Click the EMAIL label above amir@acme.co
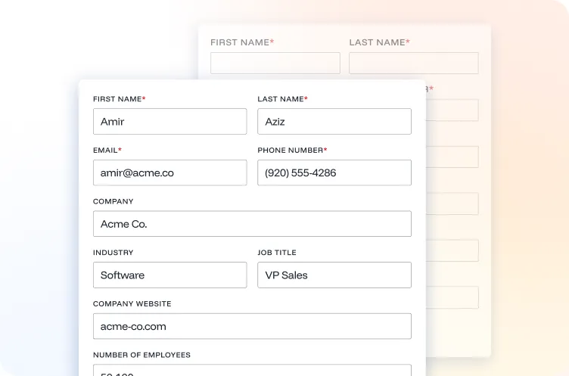Image resolution: width=569 pixels, height=376 pixels. pyautogui.click(x=106, y=151)
